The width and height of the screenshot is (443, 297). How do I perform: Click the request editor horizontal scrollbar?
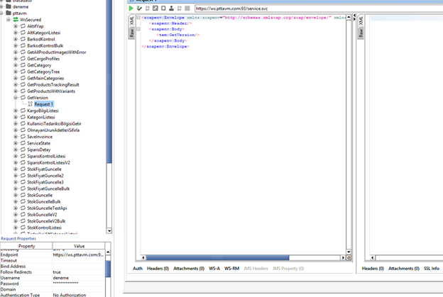point(241,257)
